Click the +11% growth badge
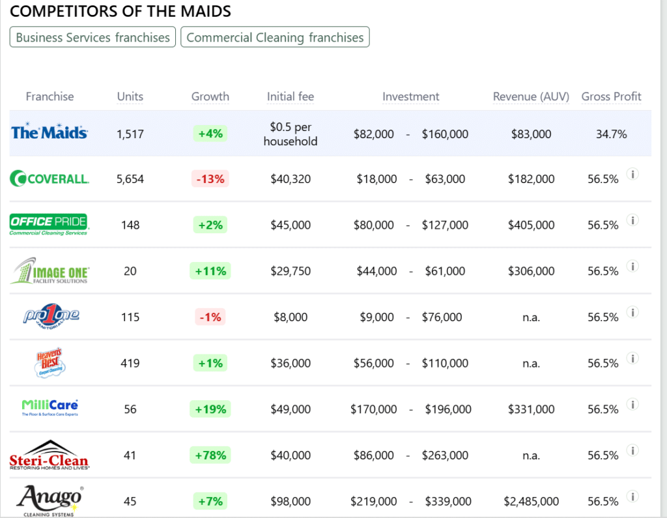This screenshot has height=518, width=667. tap(210, 270)
